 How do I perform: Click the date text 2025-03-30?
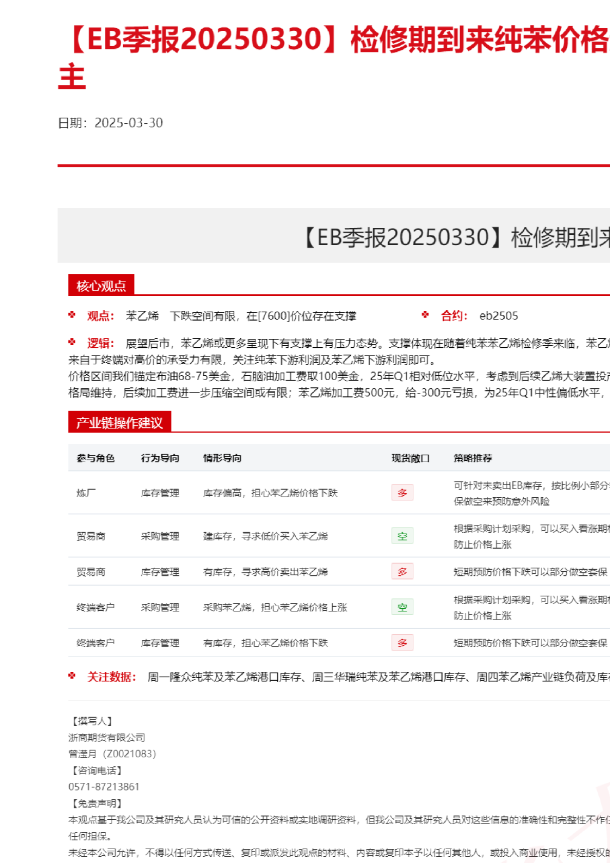(x=128, y=123)
